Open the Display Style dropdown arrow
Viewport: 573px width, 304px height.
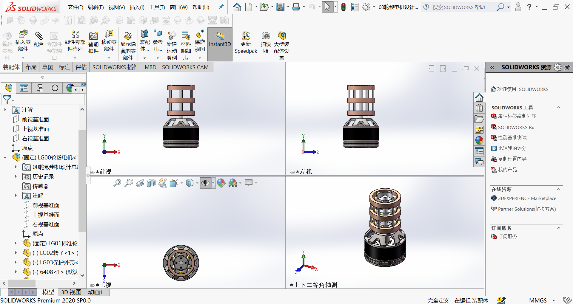coord(197,183)
